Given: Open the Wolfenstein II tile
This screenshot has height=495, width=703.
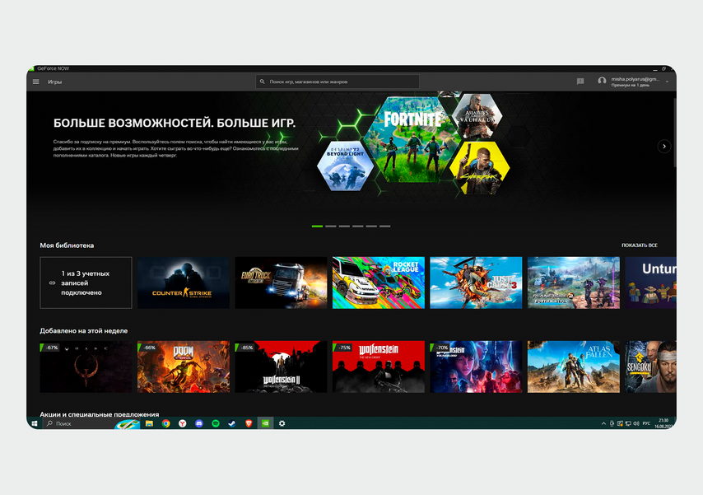Looking at the screenshot, I should click(281, 367).
